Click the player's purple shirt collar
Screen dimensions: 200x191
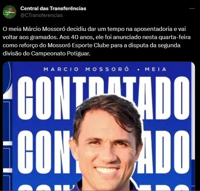[106, 186]
